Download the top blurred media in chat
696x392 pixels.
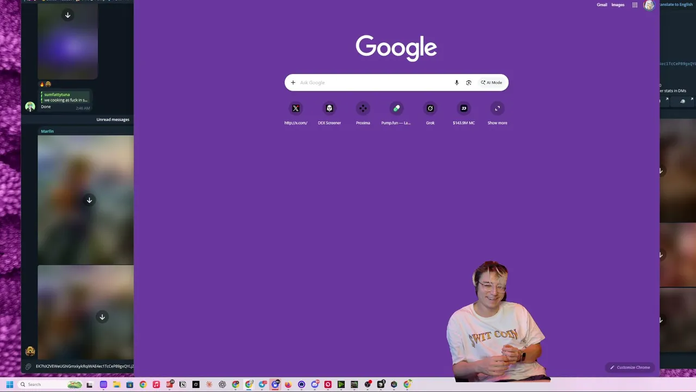coord(67,15)
